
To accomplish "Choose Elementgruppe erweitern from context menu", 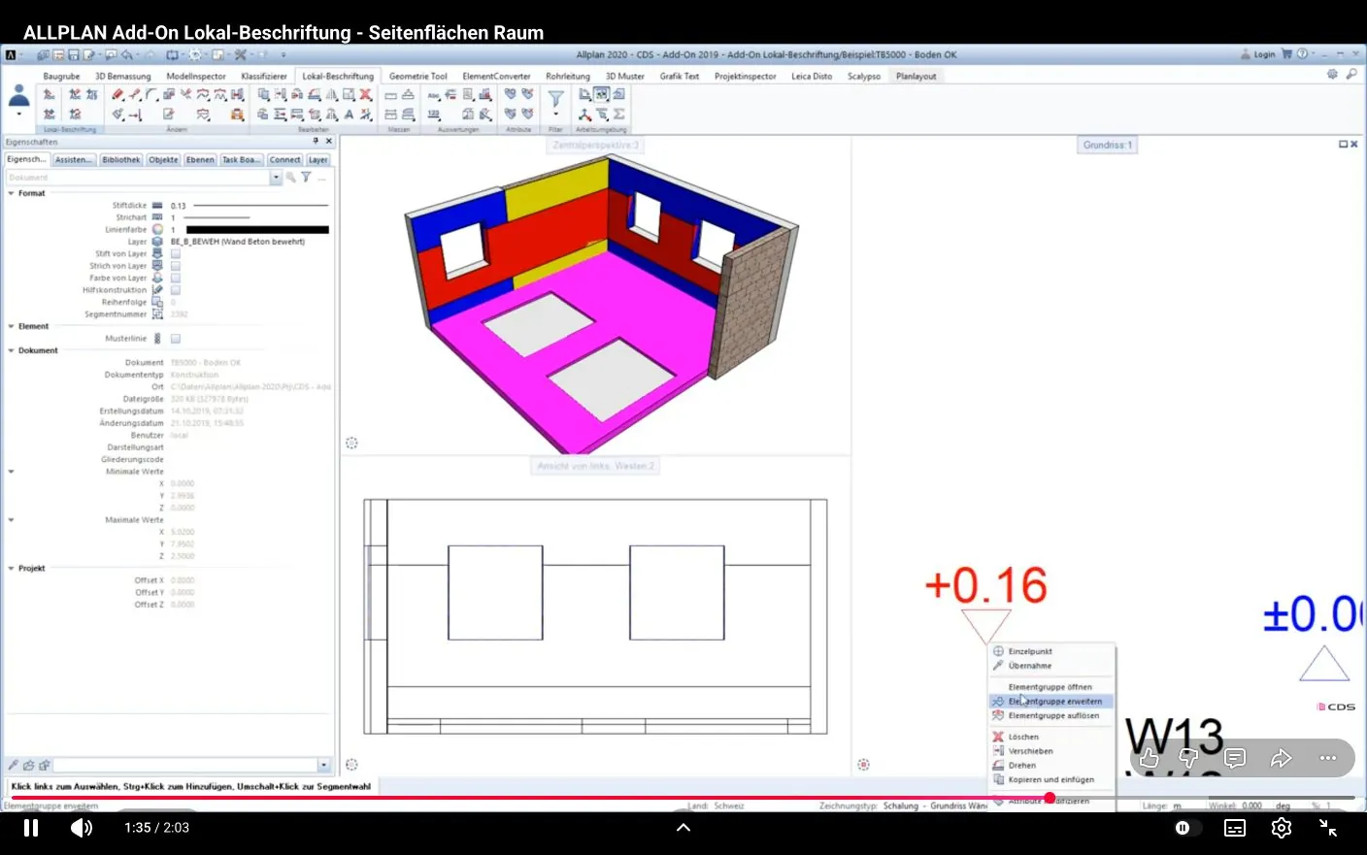I will tap(1051, 701).
